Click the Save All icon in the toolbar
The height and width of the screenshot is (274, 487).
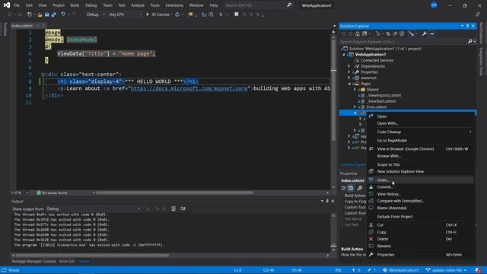pyautogui.click(x=53, y=14)
